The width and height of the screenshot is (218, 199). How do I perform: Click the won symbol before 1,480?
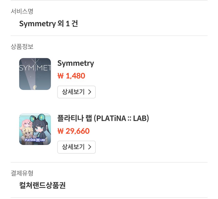point(61,76)
